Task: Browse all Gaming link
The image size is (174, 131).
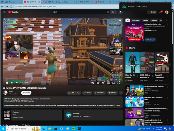Action: 82,116
